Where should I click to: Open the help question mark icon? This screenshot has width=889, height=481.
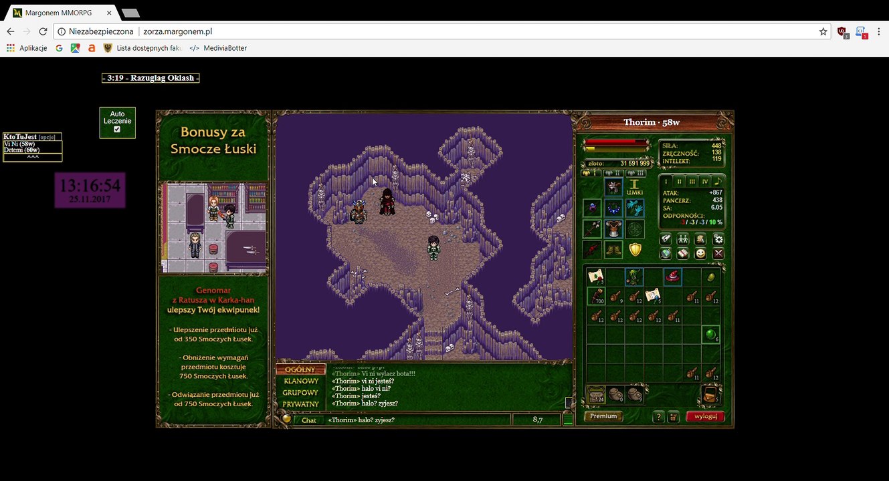point(658,417)
